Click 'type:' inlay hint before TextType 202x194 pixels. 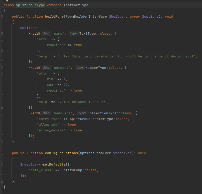click(x=74, y=33)
